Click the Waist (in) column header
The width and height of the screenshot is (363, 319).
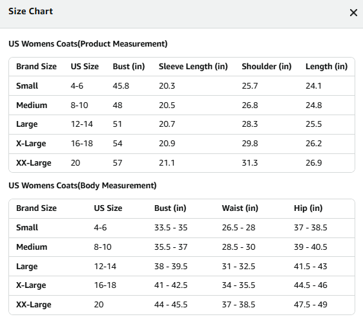[240, 208]
